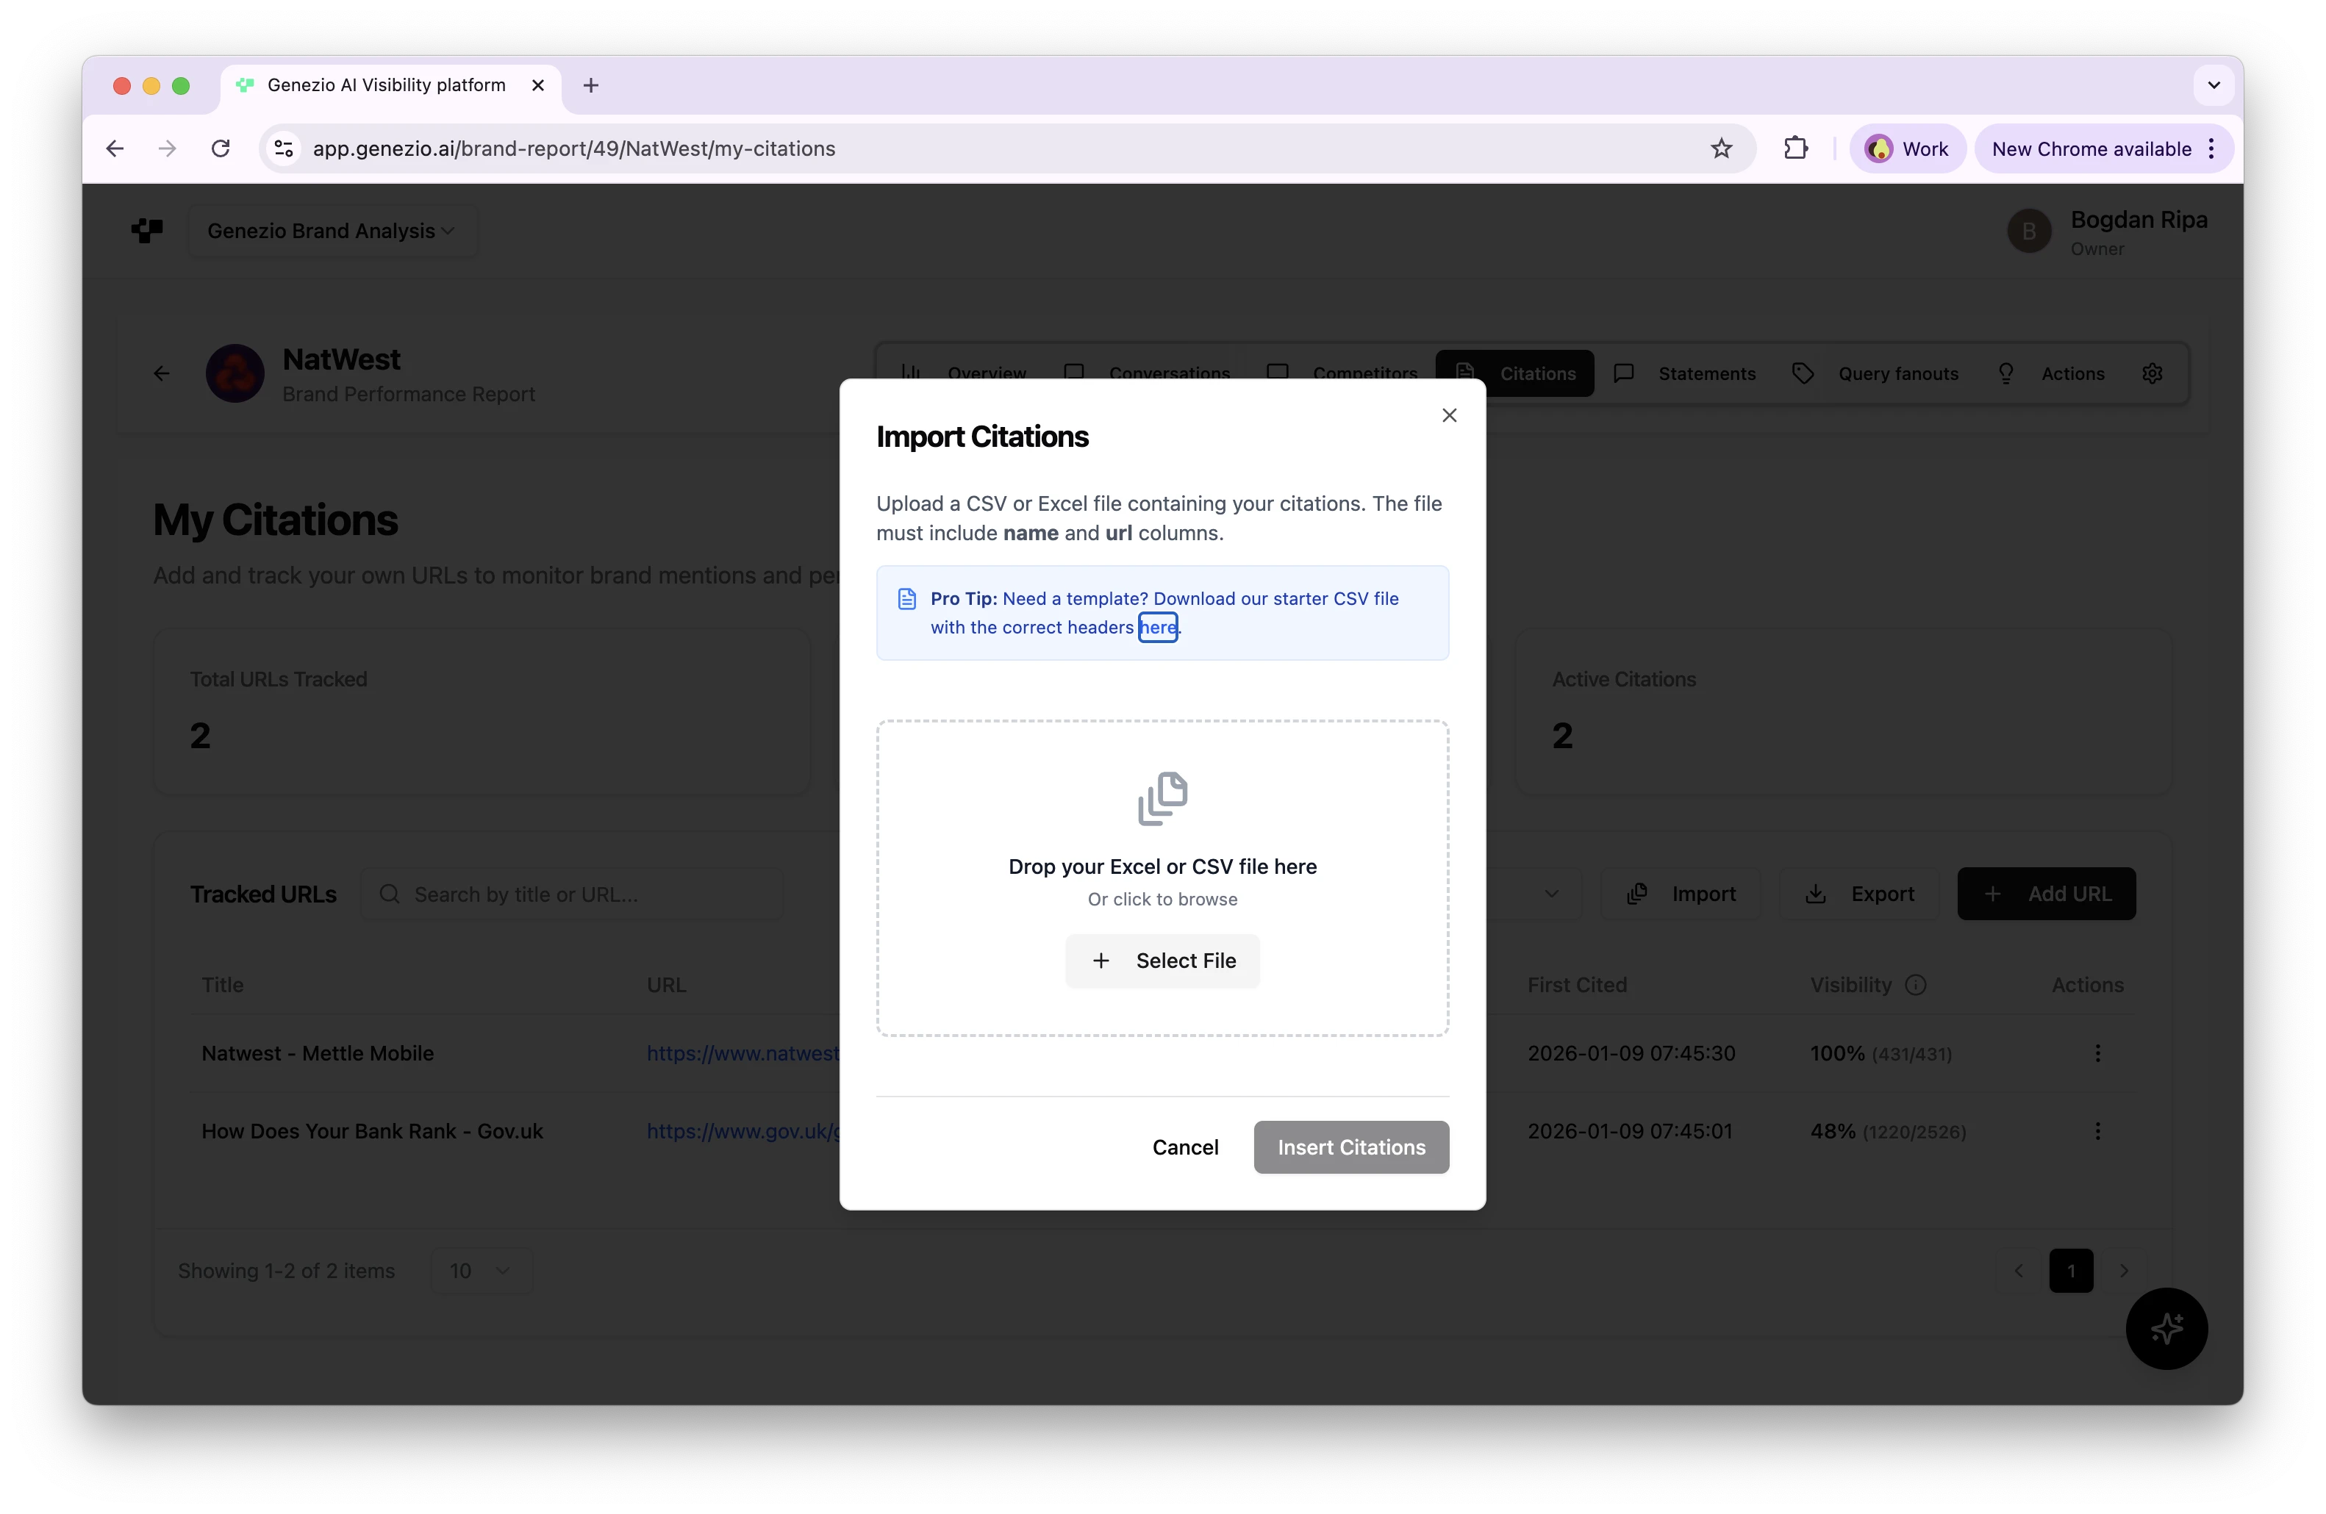This screenshot has height=1514, width=2326.
Task: Click the Add URL button
Action: (2045, 894)
